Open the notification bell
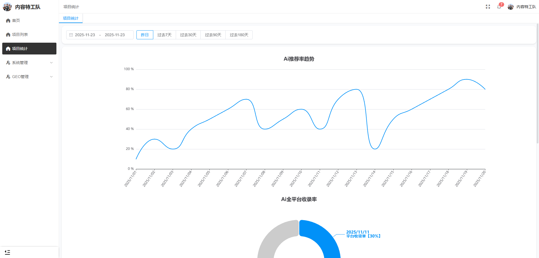This screenshot has width=539, height=258. coord(499,7)
